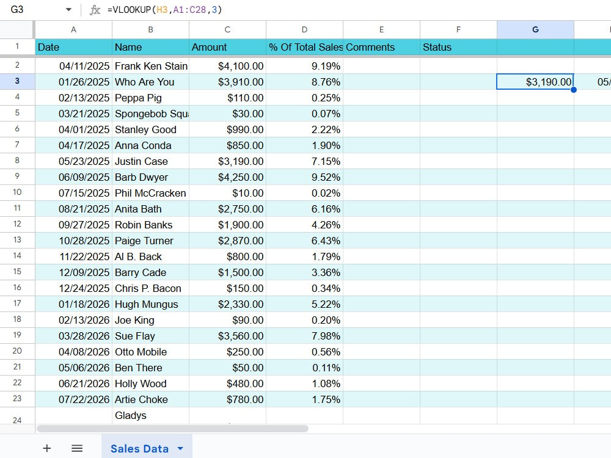Viewport: 611px width, 458px height.
Task: Select the Justin Case cell
Action: pyautogui.click(x=150, y=161)
